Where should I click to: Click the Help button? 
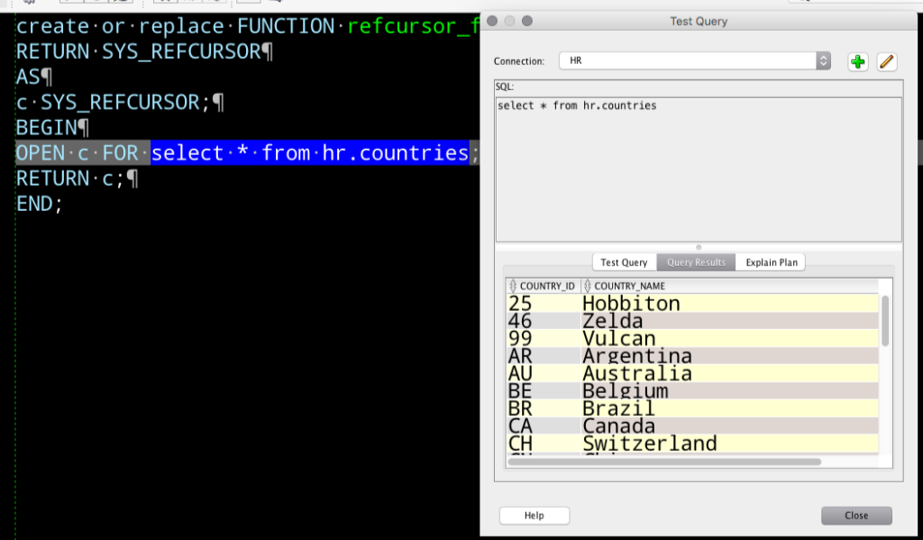click(x=534, y=515)
